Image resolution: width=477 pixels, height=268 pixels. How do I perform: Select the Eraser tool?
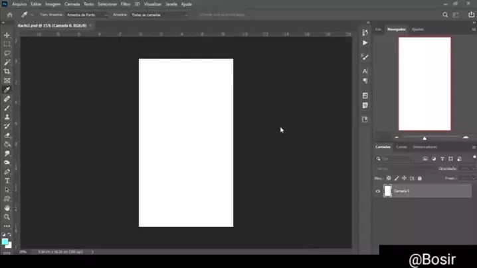click(7, 135)
